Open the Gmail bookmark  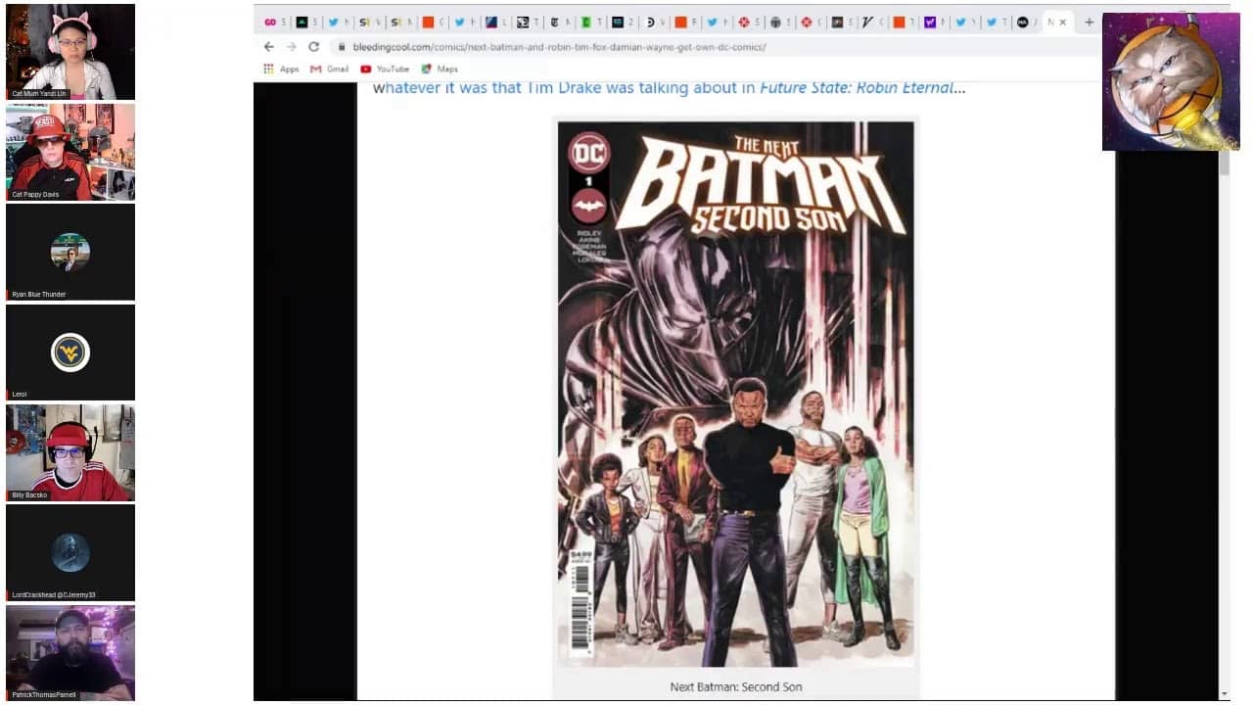coord(329,70)
